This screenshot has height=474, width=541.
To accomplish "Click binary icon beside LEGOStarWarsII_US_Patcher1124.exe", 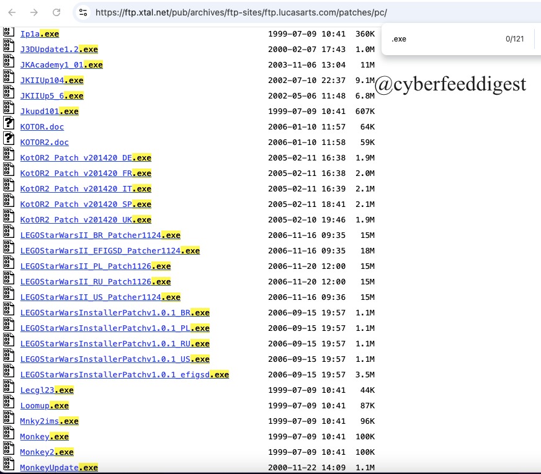I will tap(9, 293).
